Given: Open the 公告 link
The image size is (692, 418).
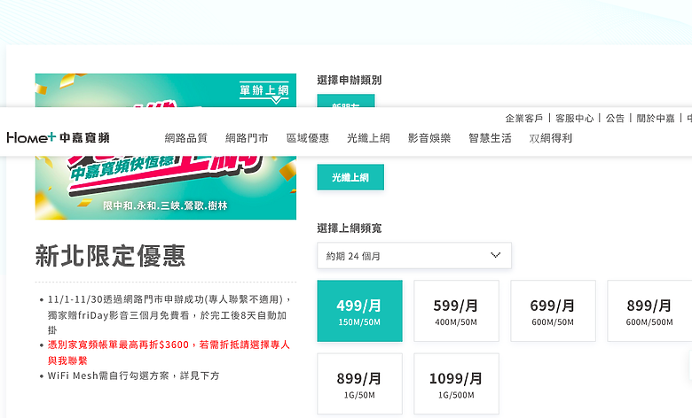Looking at the screenshot, I should [x=615, y=118].
